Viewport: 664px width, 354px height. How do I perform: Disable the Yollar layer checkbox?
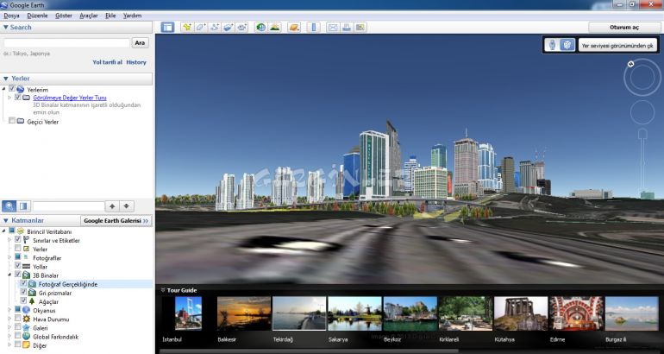tap(18, 265)
